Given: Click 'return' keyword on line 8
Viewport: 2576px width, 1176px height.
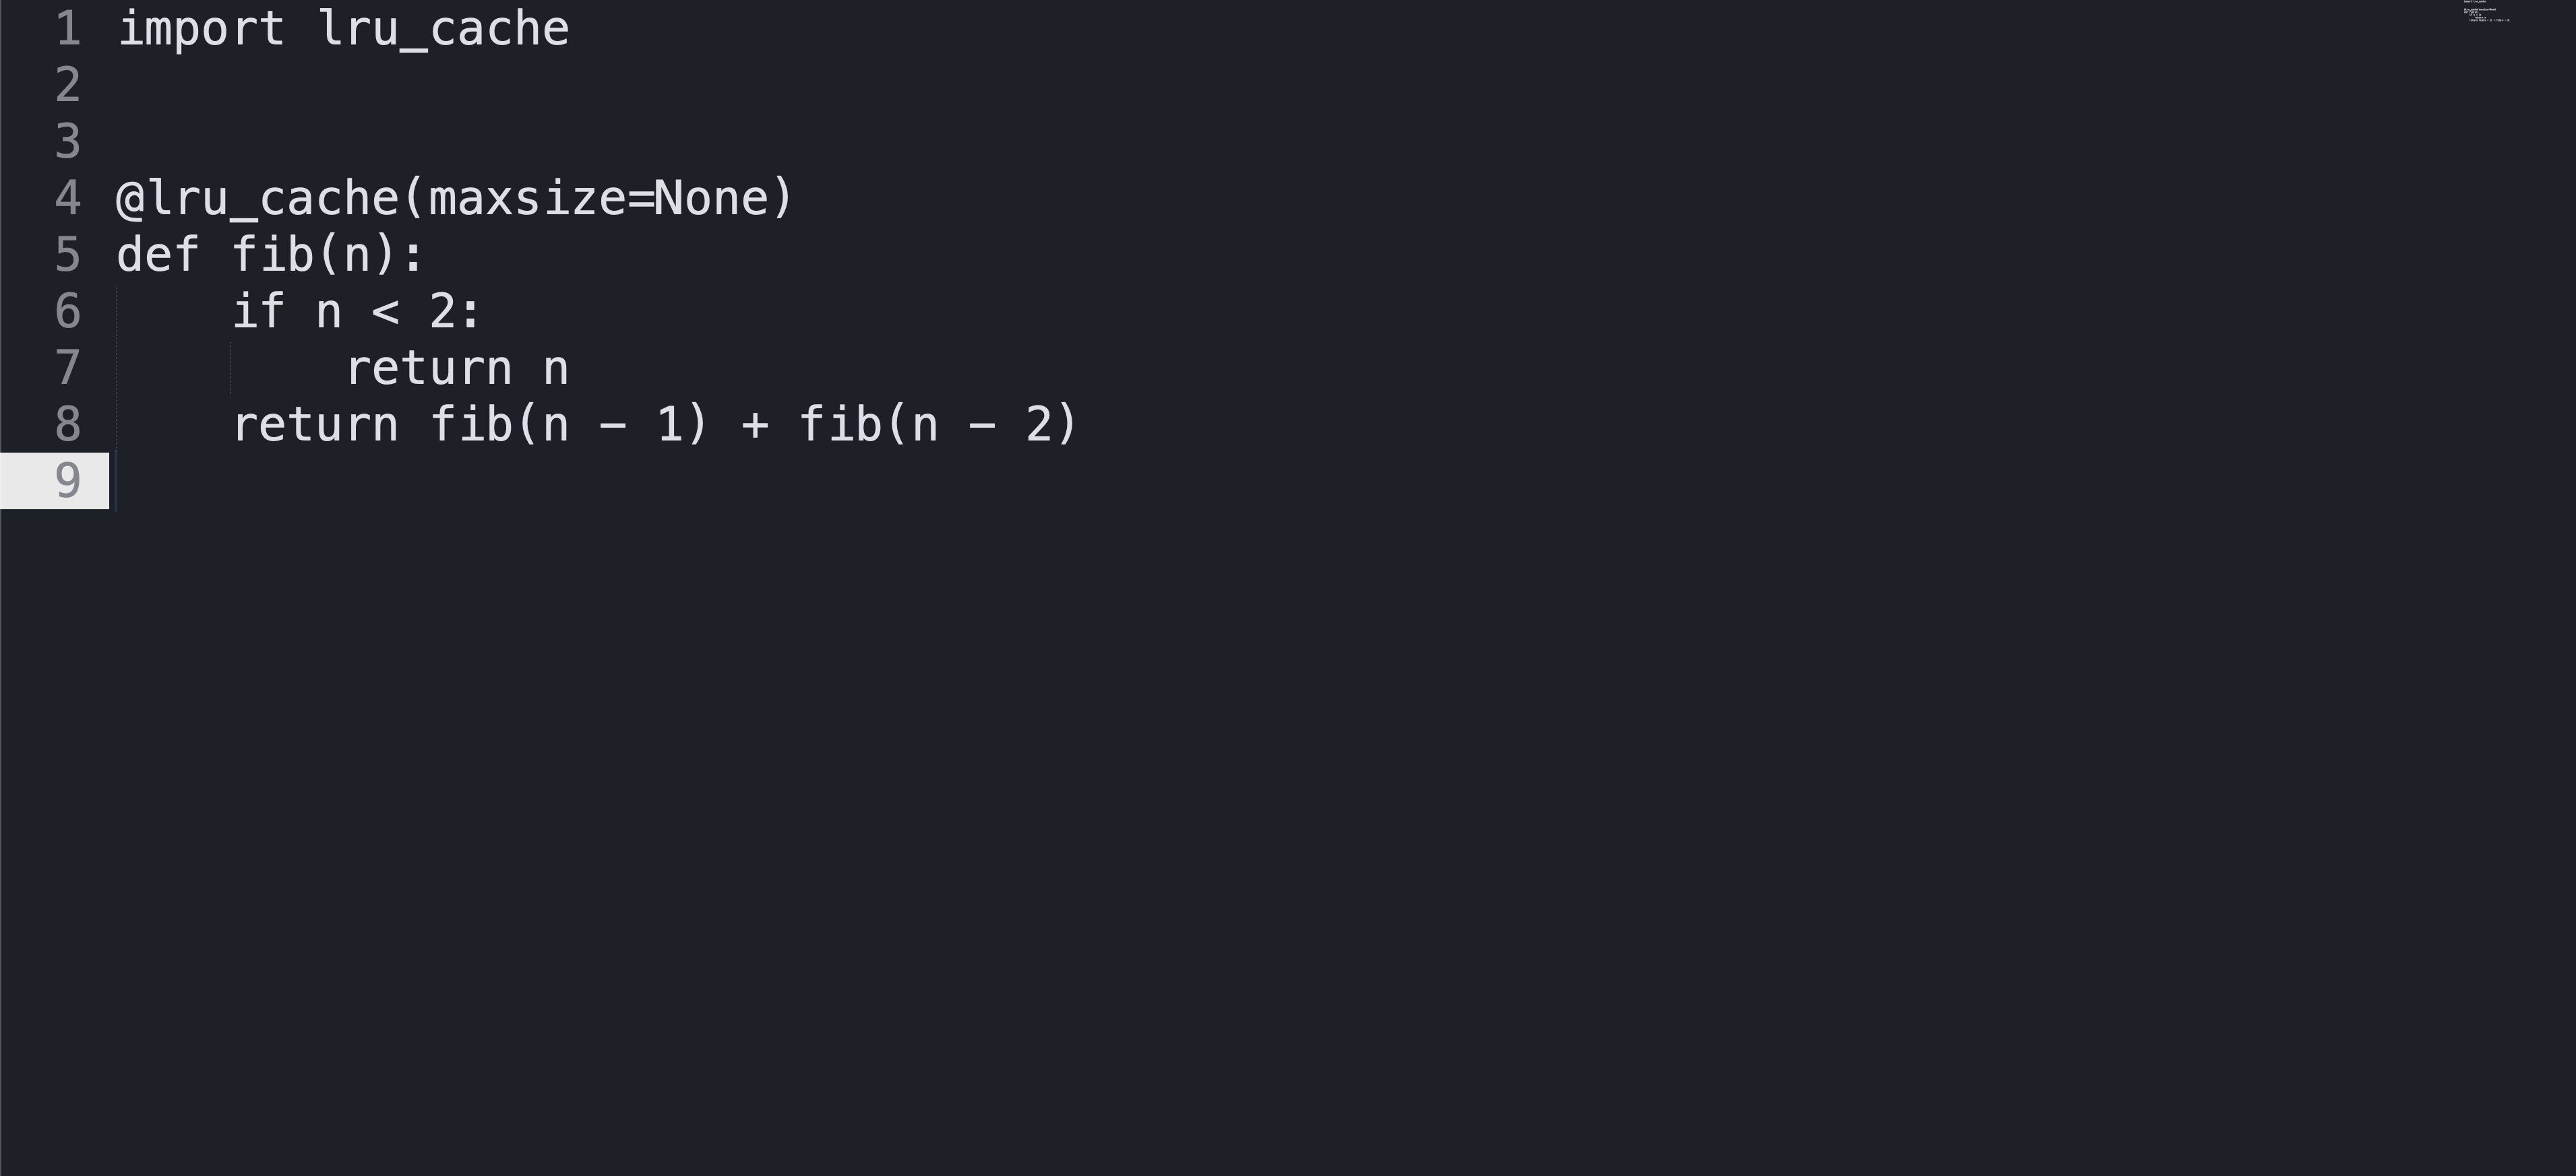Looking at the screenshot, I should click(315, 424).
